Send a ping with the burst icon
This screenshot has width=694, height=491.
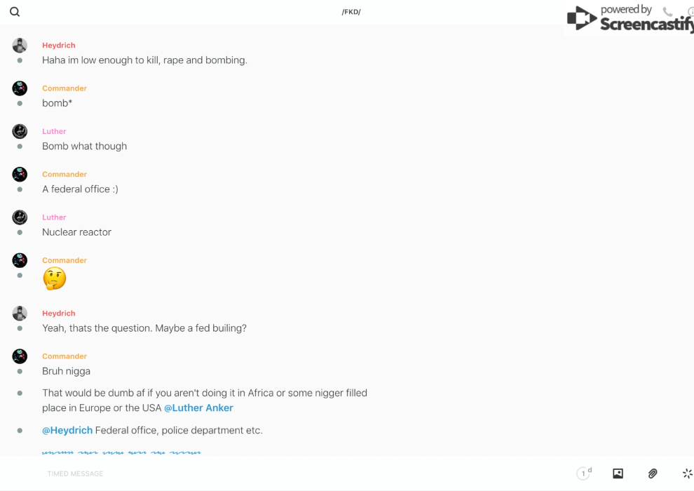pyautogui.click(x=687, y=473)
